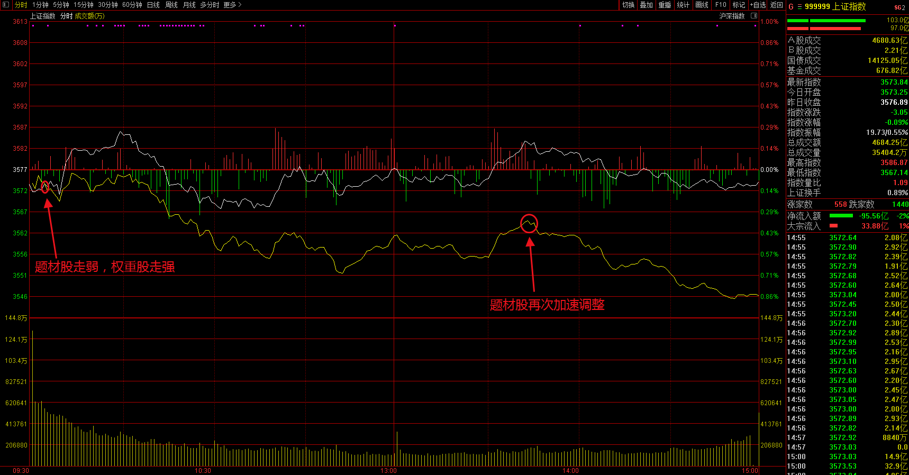Viewport: 909px width, 475px height.
Task: Toggle the 成交额(万) indicator label
Action: pos(89,16)
